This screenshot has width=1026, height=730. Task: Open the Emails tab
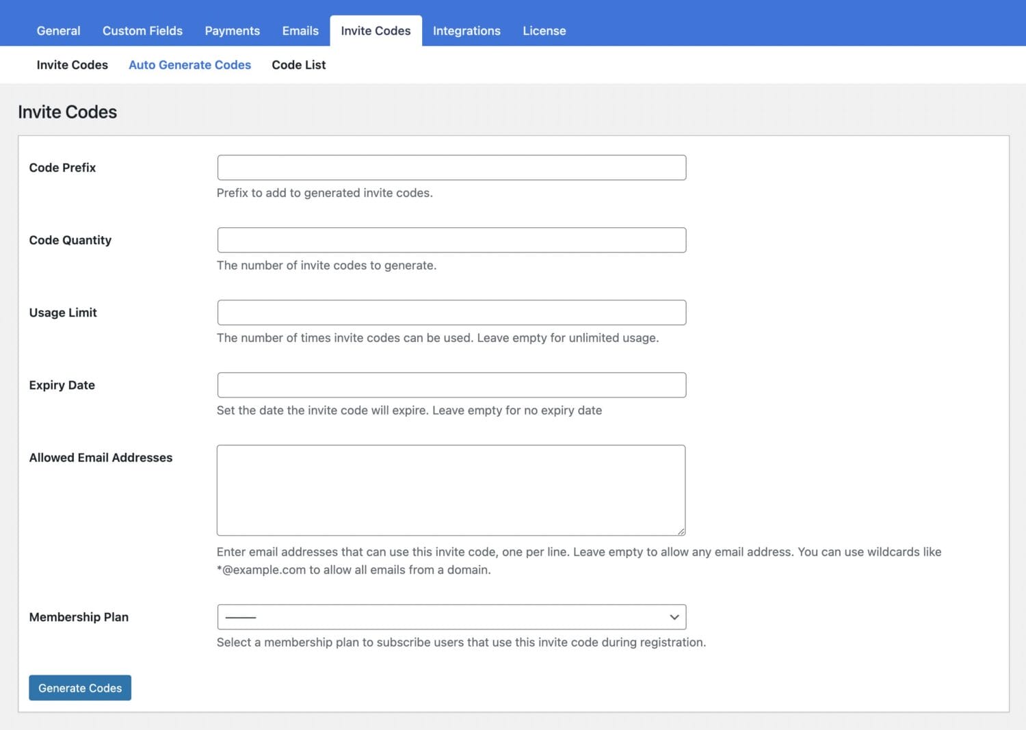click(x=300, y=31)
